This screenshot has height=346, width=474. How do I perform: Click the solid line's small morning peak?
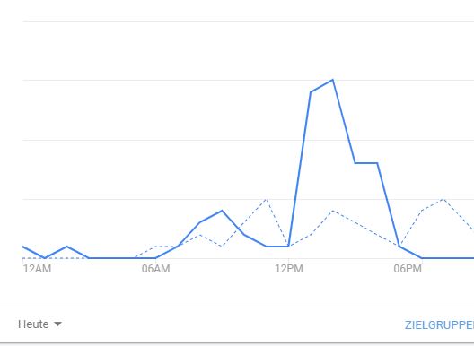click(x=222, y=211)
